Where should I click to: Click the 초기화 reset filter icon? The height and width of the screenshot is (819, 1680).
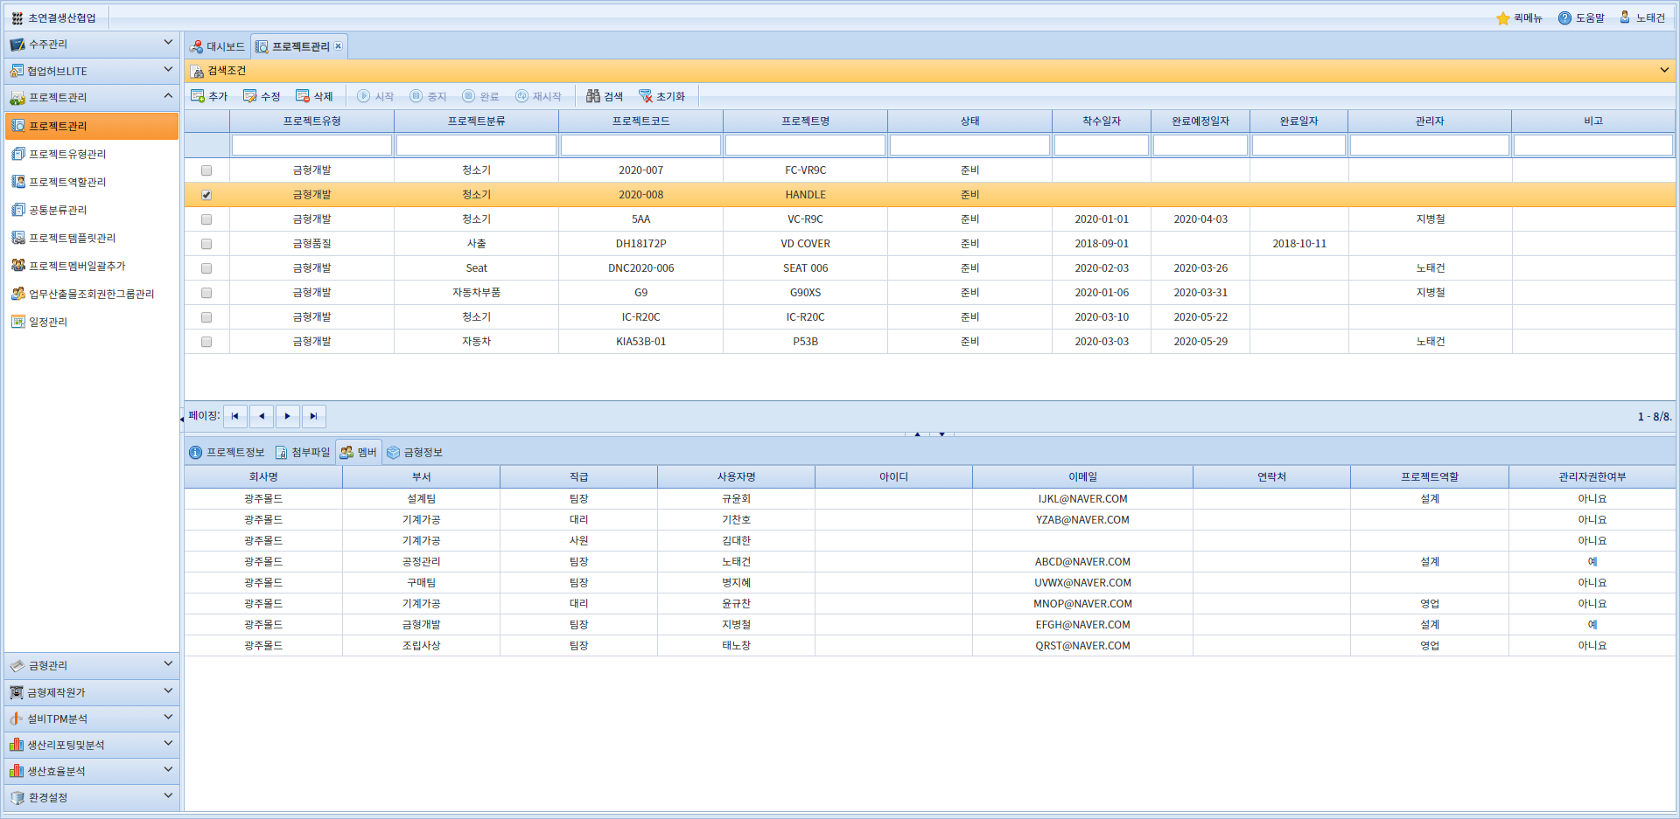(646, 96)
